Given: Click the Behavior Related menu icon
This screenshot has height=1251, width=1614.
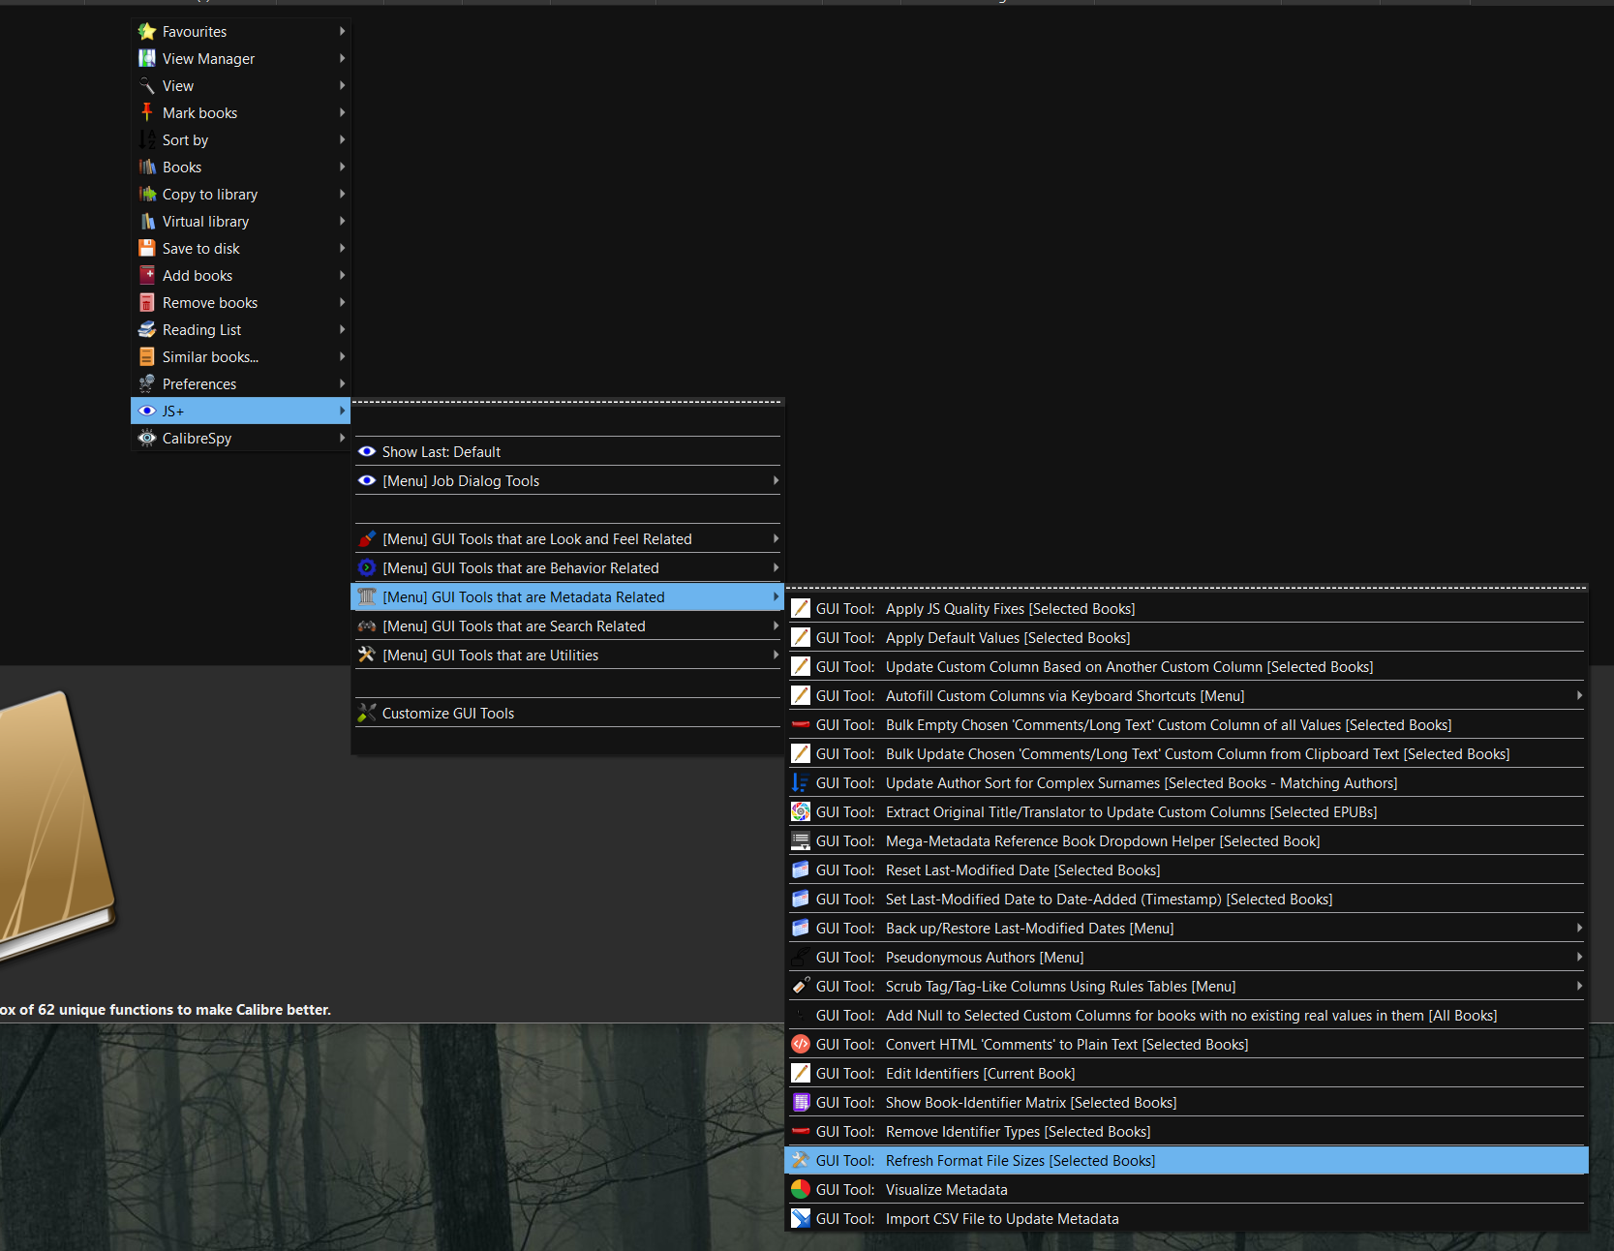Looking at the screenshot, I should (x=367, y=568).
